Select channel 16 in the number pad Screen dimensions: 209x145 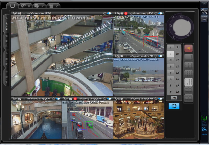click(x=178, y=92)
